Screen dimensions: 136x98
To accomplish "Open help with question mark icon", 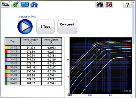I will [x=127, y=4].
